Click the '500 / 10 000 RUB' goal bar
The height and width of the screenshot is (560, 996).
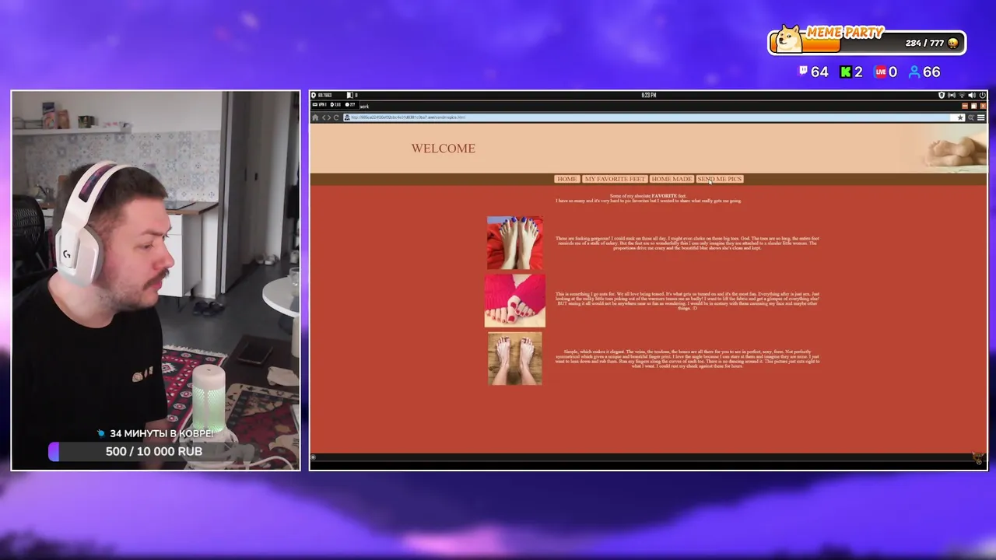click(x=155, y=451)
